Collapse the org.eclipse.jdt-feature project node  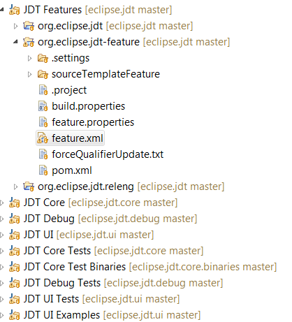coord(15,42)
